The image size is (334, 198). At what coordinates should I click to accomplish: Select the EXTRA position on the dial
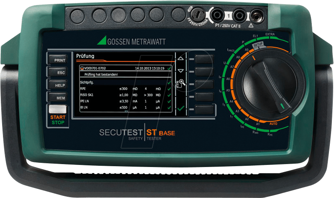(270, 34)
